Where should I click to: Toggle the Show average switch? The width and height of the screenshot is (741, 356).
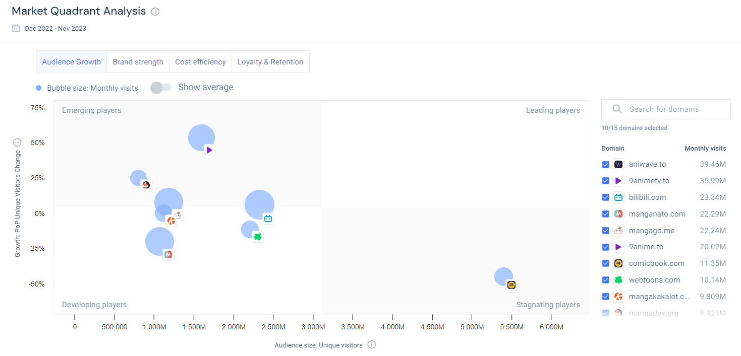pyautogui.click(x=161, y=88)
